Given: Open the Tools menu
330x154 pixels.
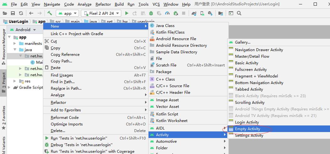Looking at the screenshot, I should [x=143, y=4].
